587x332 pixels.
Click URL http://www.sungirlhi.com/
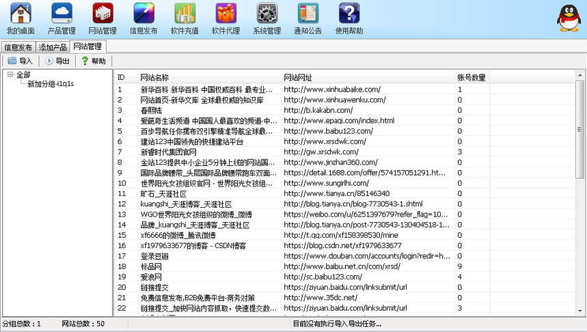[x=326, y=183]
